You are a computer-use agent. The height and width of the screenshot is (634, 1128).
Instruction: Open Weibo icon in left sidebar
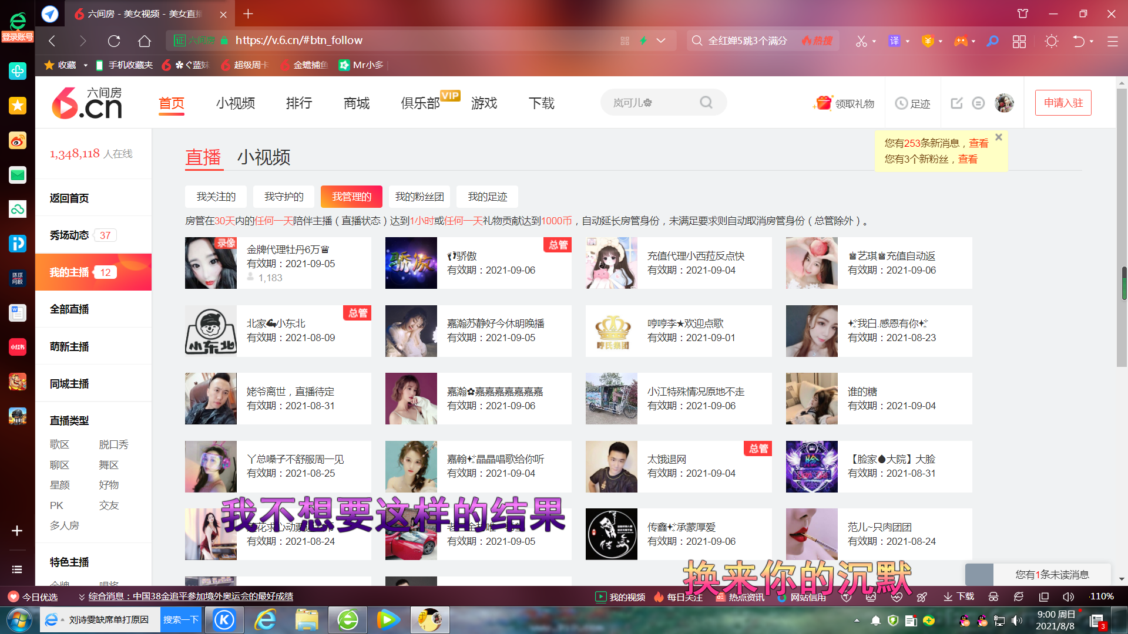point(18,141)
